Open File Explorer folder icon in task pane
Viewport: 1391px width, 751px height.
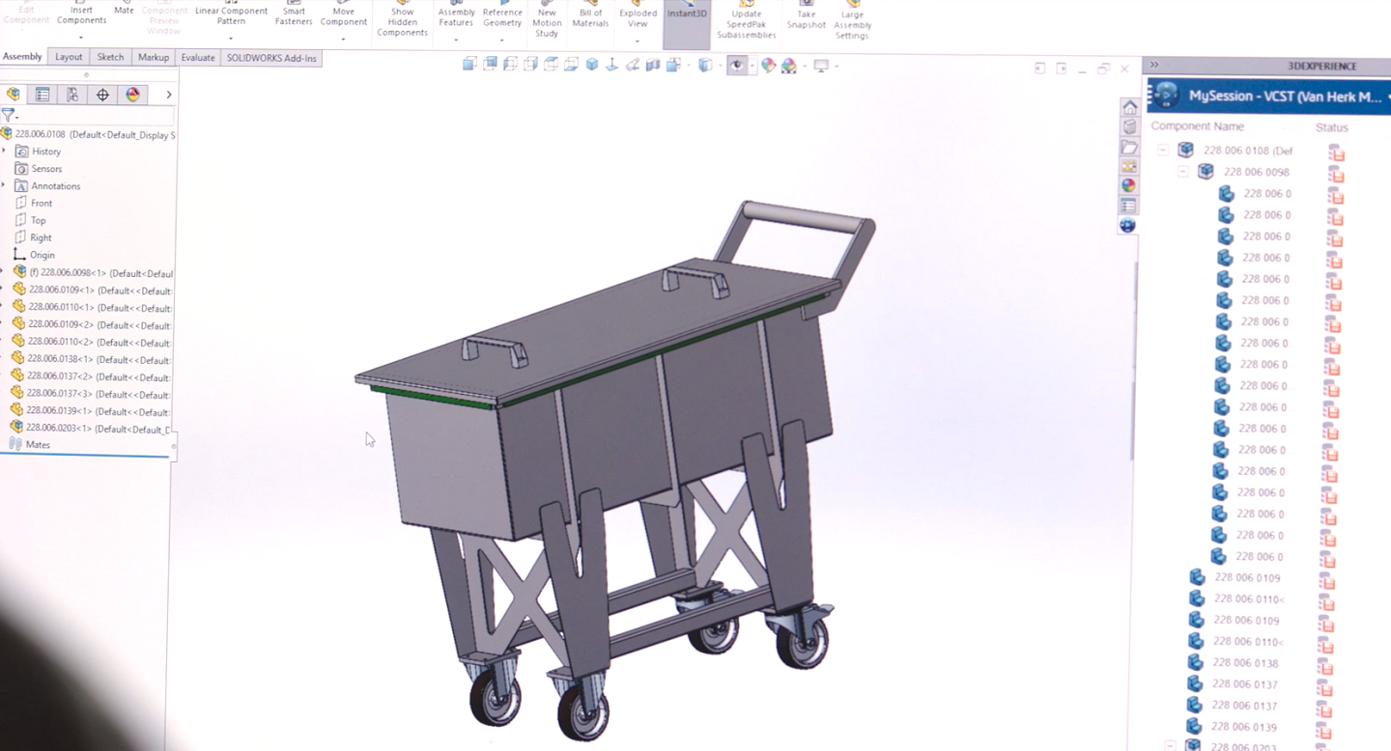[x=1129, y=148]
